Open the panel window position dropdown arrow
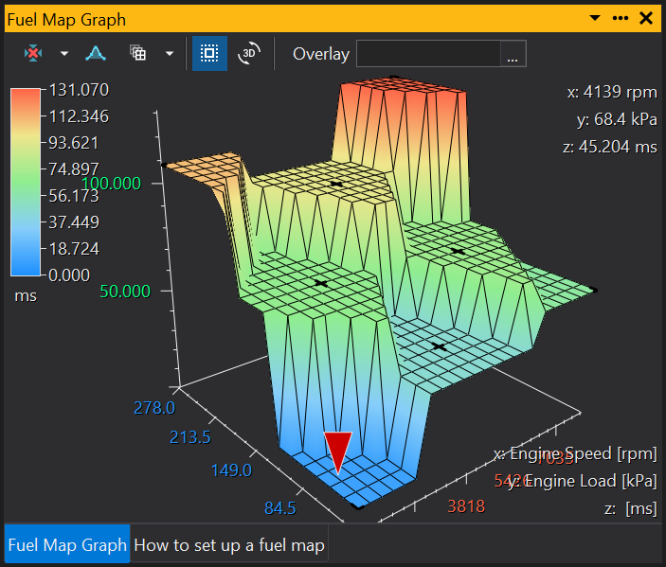The image size is (666, 567). point(595,18)
